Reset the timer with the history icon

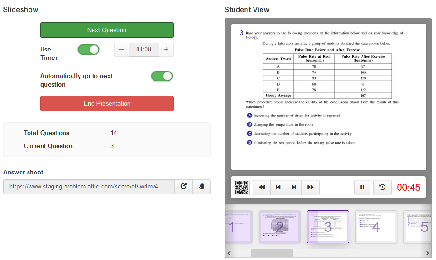[382, 188]
